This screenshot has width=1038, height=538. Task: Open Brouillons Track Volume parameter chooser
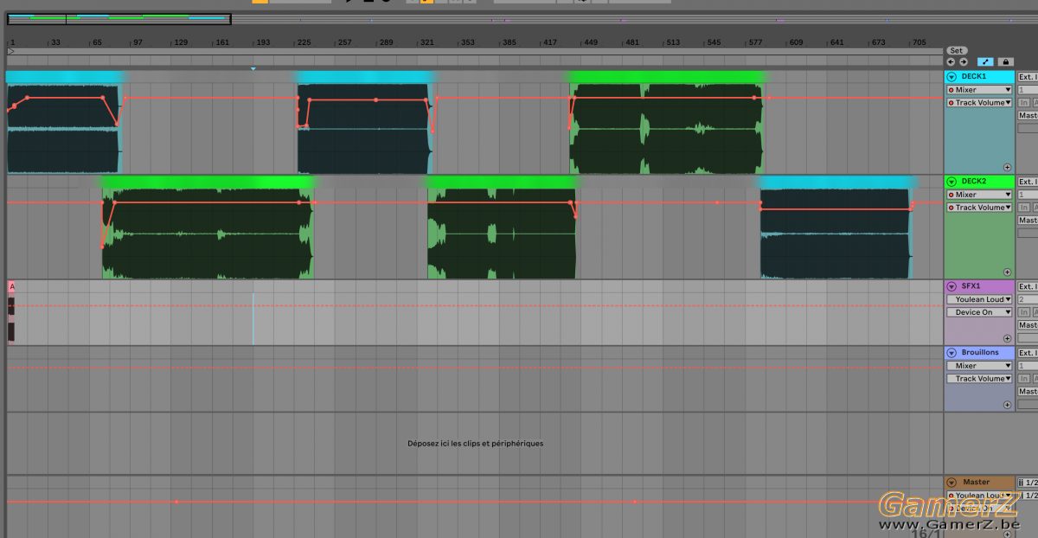pyautogui.click(x=978, y=379)
